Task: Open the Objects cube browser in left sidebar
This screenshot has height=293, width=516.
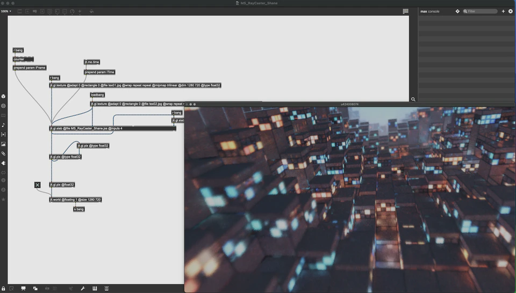Action: [3, 96]
